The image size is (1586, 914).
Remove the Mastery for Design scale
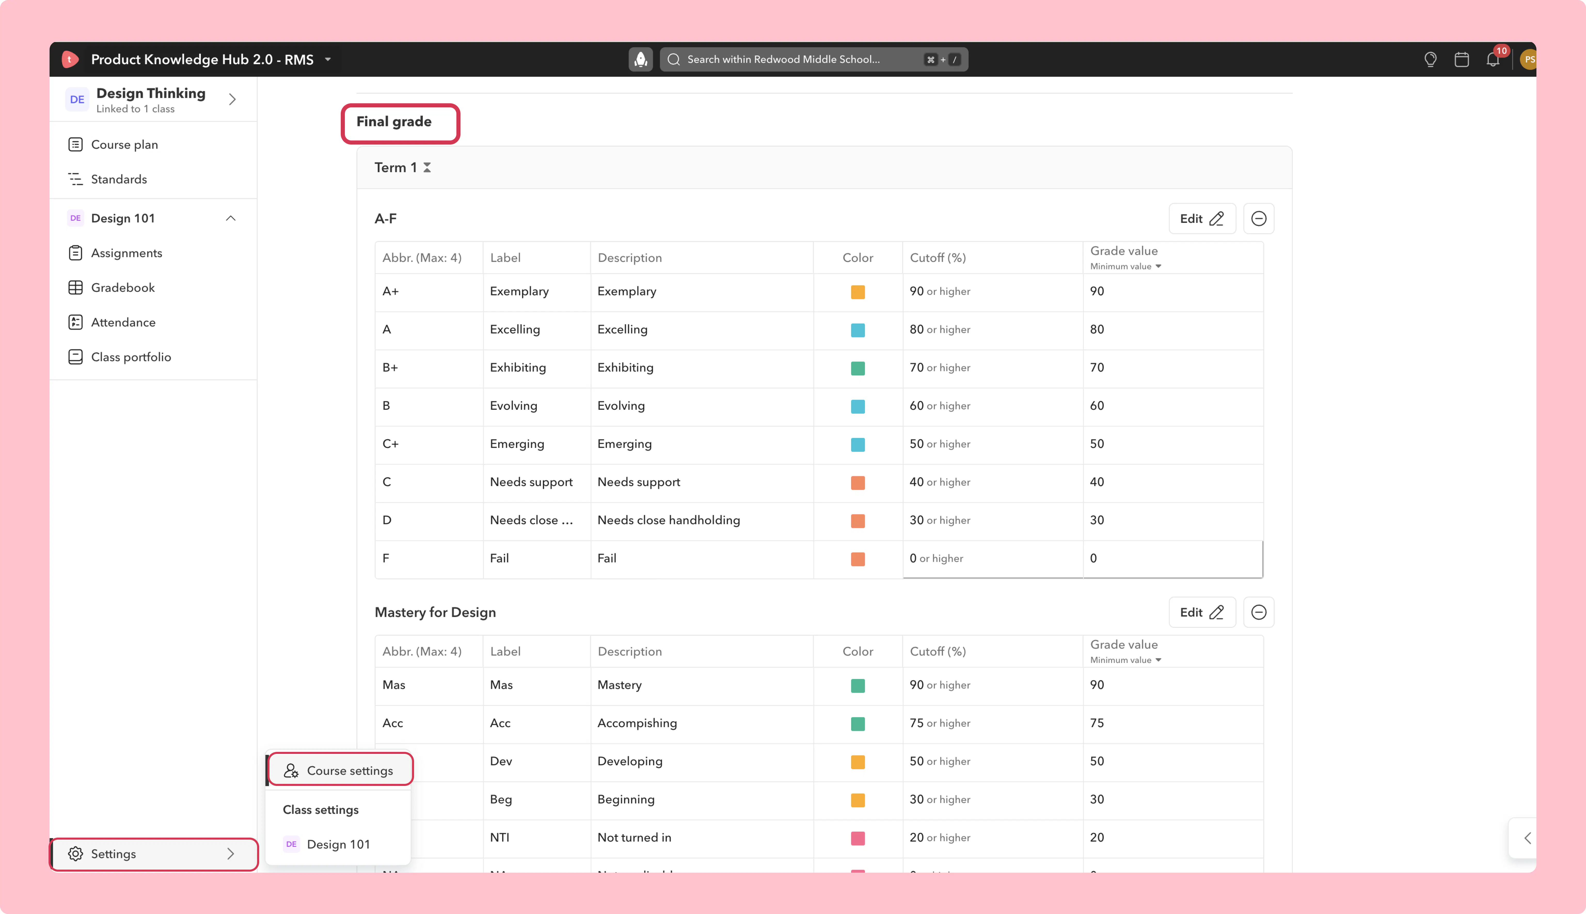pyautogui.click(x=1258, y=612)
